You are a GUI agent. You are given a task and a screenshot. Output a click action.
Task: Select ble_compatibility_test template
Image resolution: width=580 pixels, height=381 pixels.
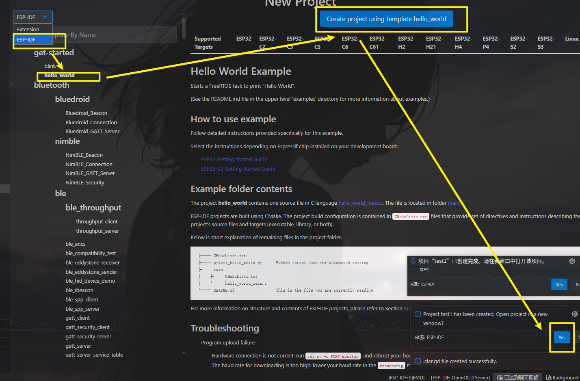91,253
